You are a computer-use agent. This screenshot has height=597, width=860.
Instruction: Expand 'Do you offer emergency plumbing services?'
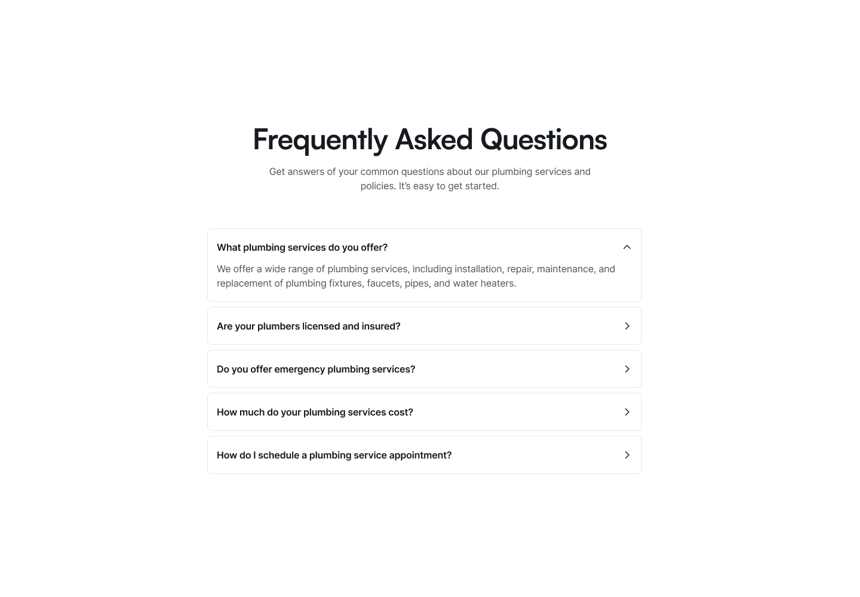(x=425, y=369)
